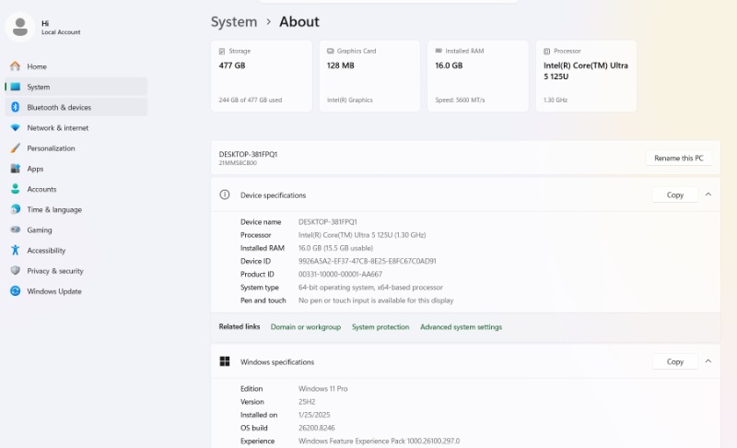Open the Windows Update icon
This screenshot has width=737, height=448.
click(x=15, y=291)
